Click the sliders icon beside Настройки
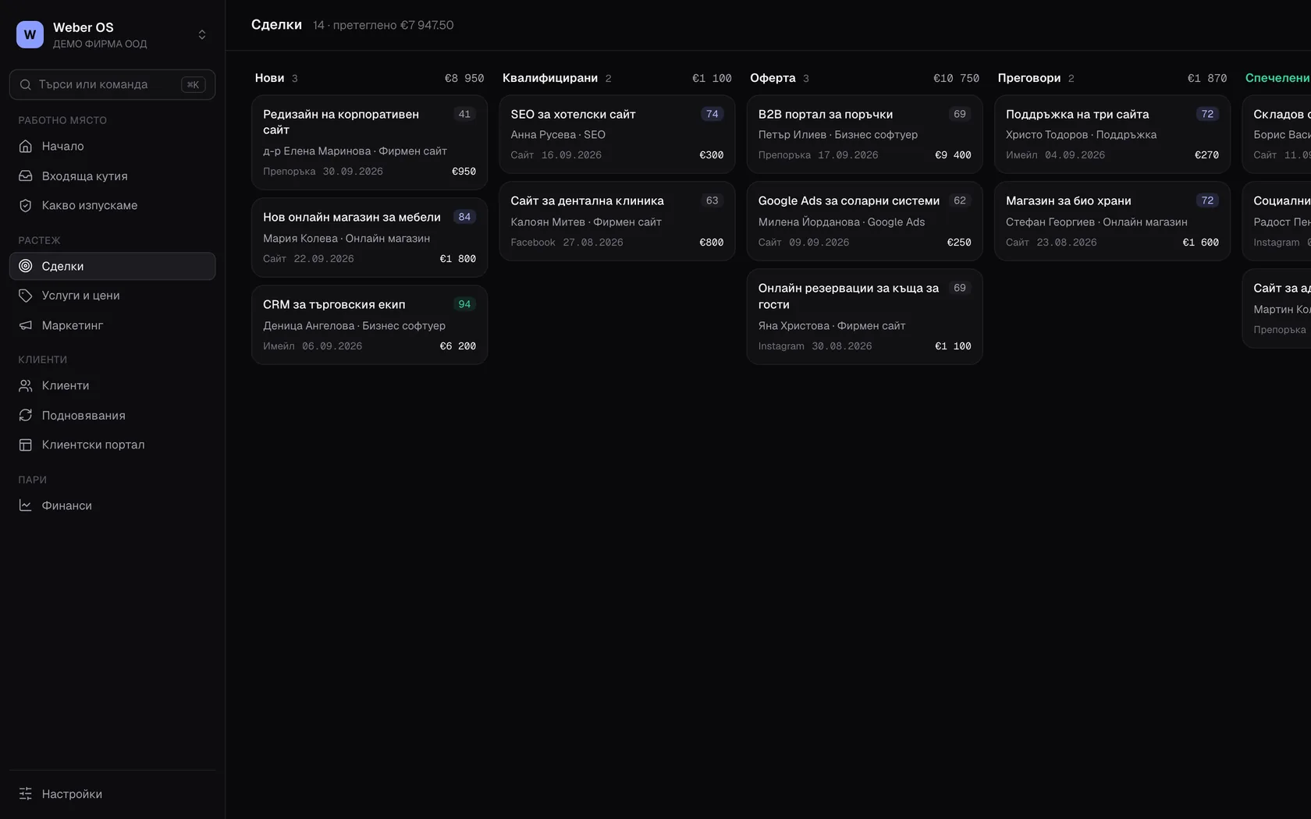 coord(26,794)
